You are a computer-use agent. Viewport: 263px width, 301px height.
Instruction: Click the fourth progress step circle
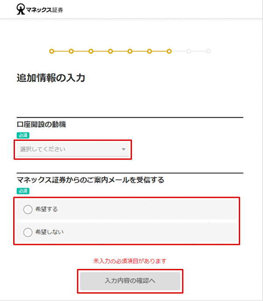pos(110,51)
